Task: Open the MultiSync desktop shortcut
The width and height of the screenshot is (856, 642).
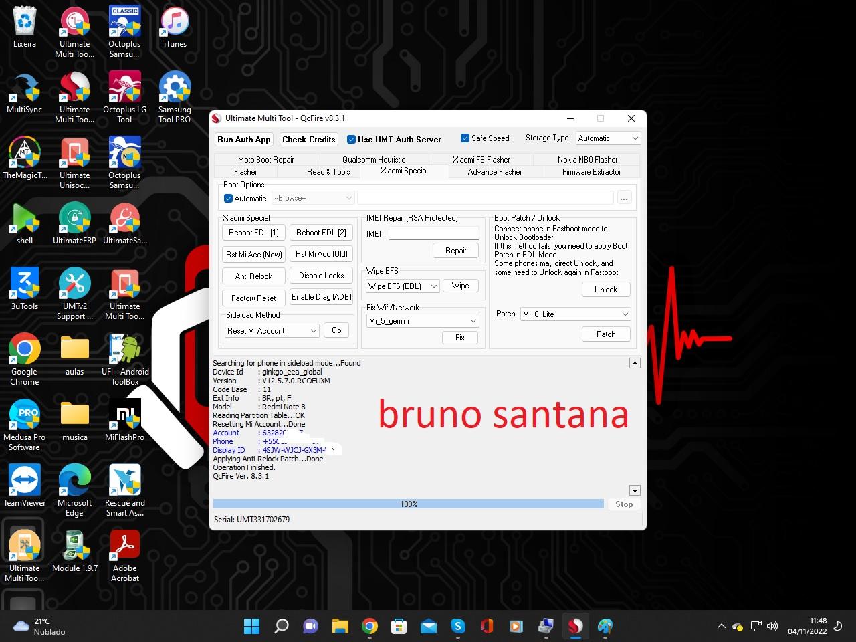Action: pos(25,93)
